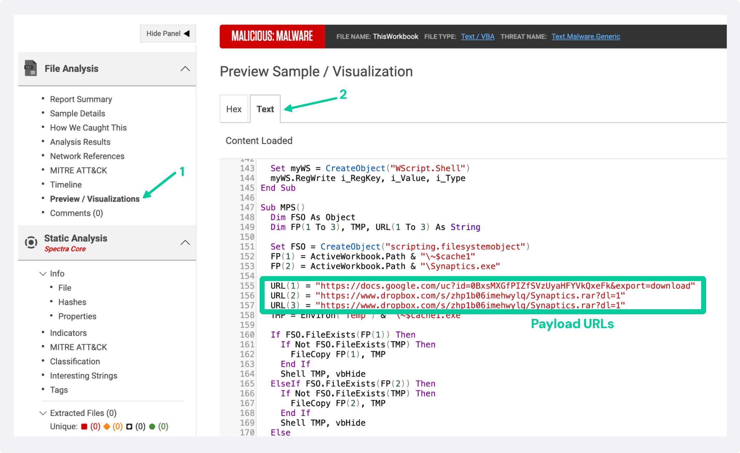Click the white square Unique indicator
The width and height of the screenshot is (740, 453).
(x=130, y=426)
